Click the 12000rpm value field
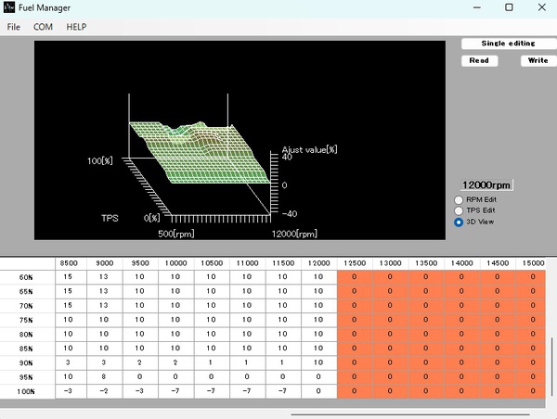Viewport: 557px width, 419px height. tap(486, 184)
